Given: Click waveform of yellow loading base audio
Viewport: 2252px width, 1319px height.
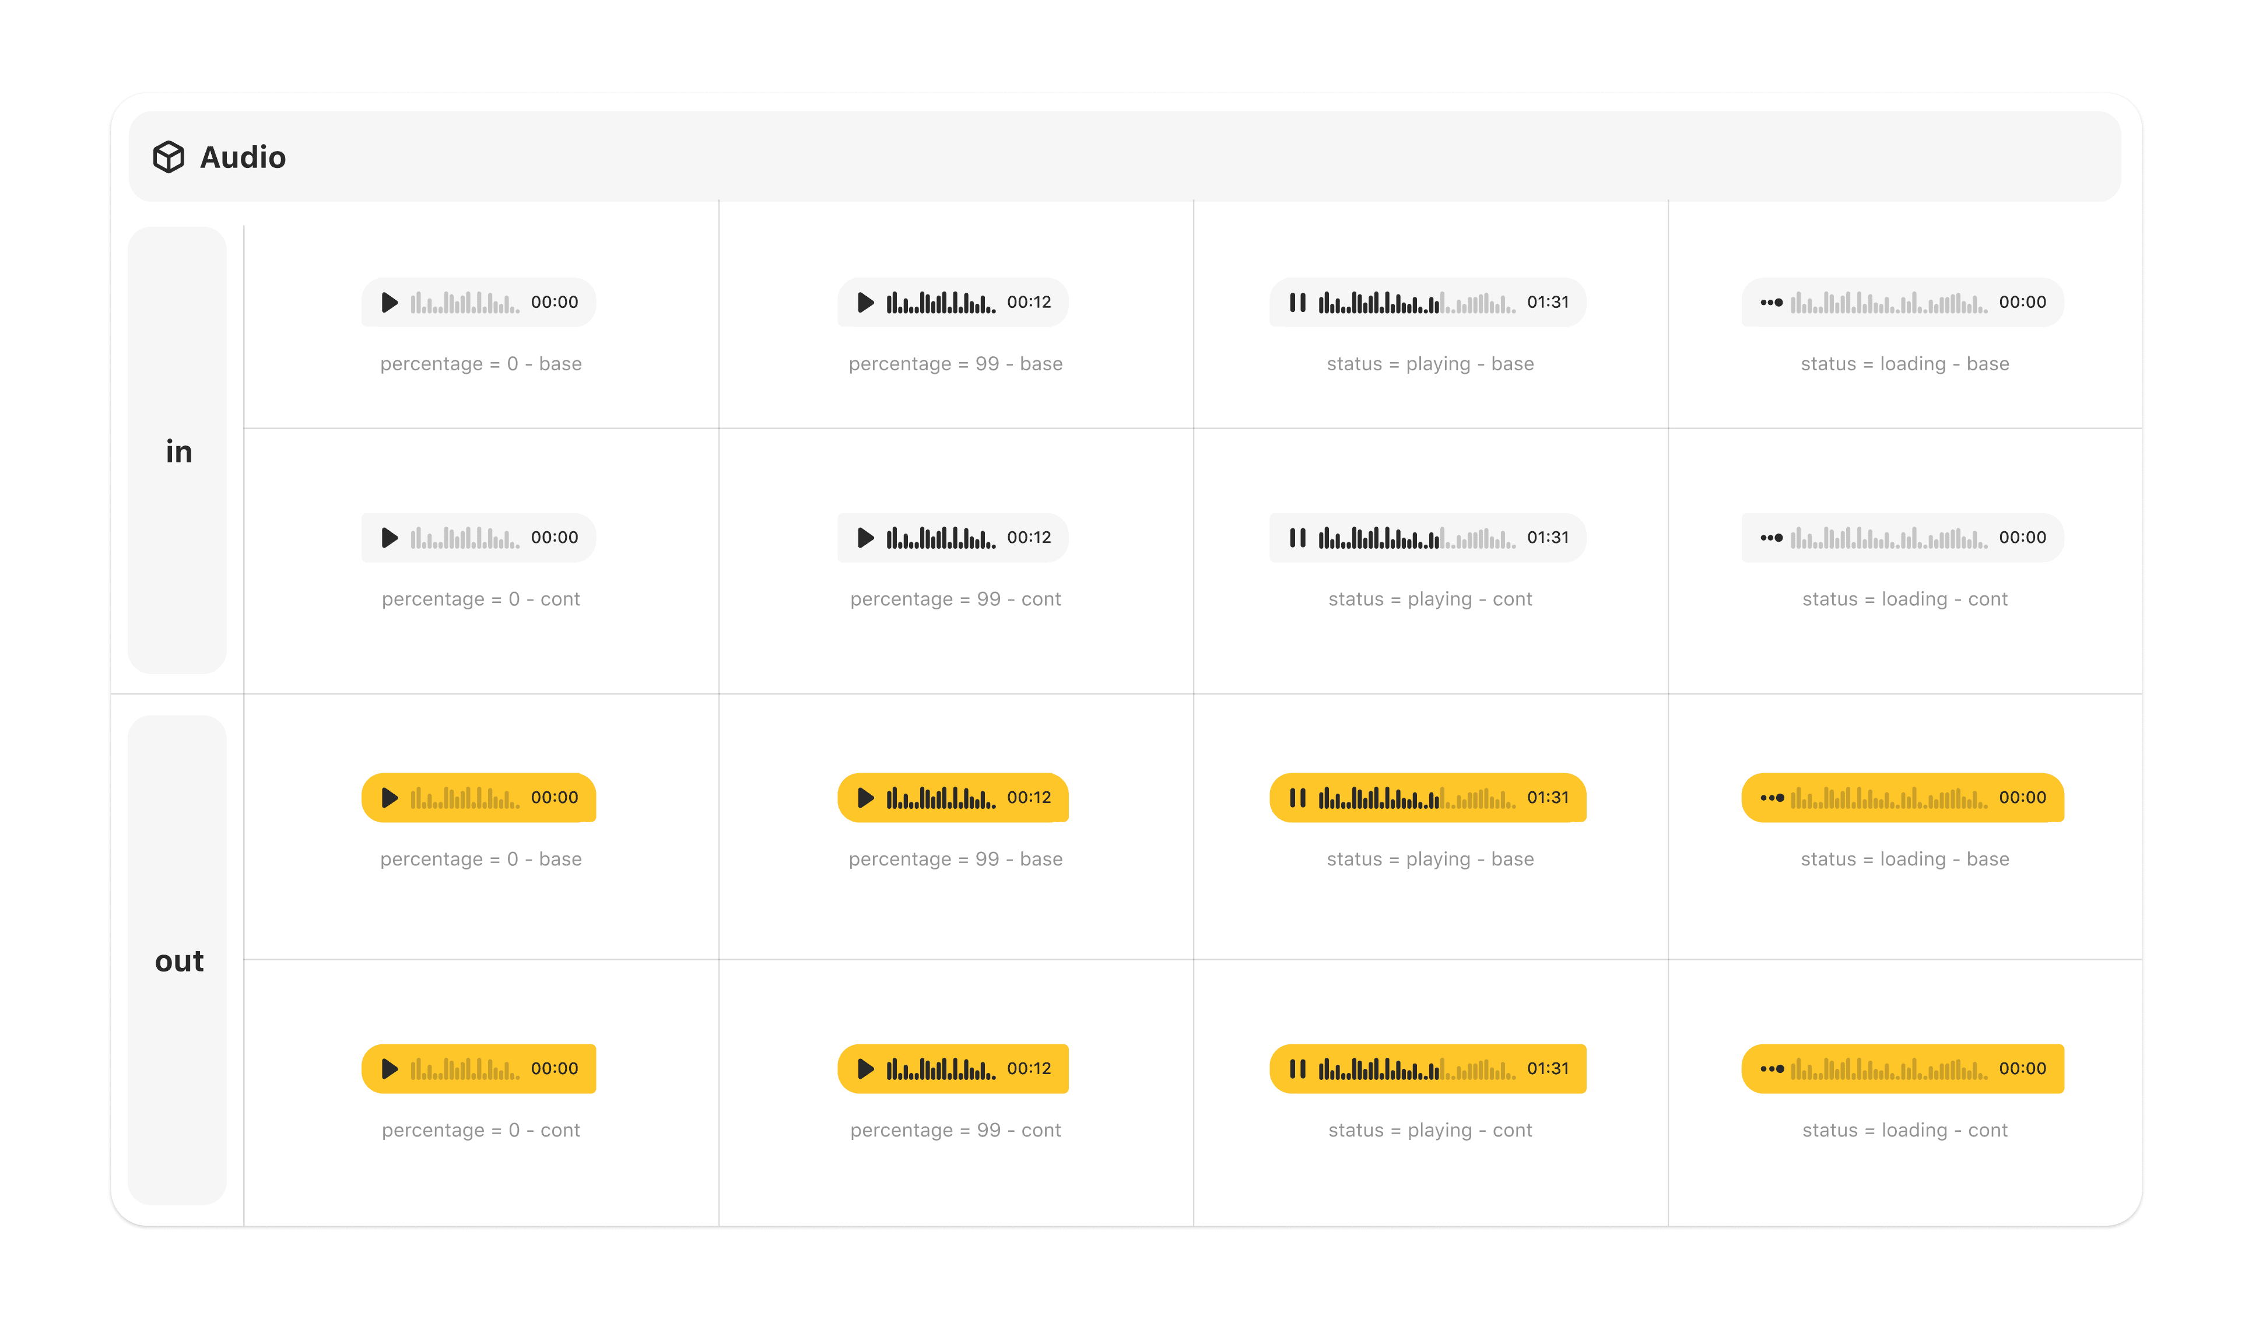Looking at the screenshot, I should tap(1888, 798).
